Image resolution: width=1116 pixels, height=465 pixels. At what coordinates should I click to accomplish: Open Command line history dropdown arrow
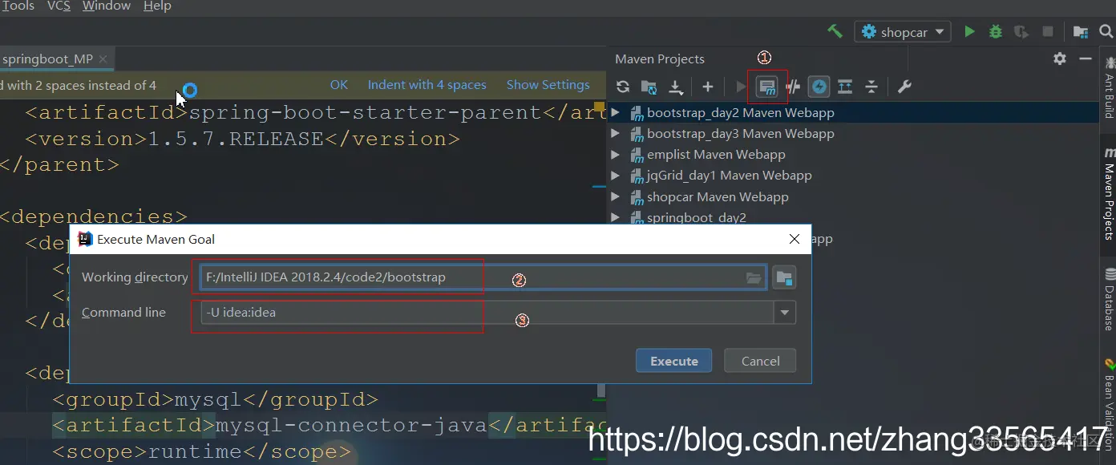click(x=784, y=313)
